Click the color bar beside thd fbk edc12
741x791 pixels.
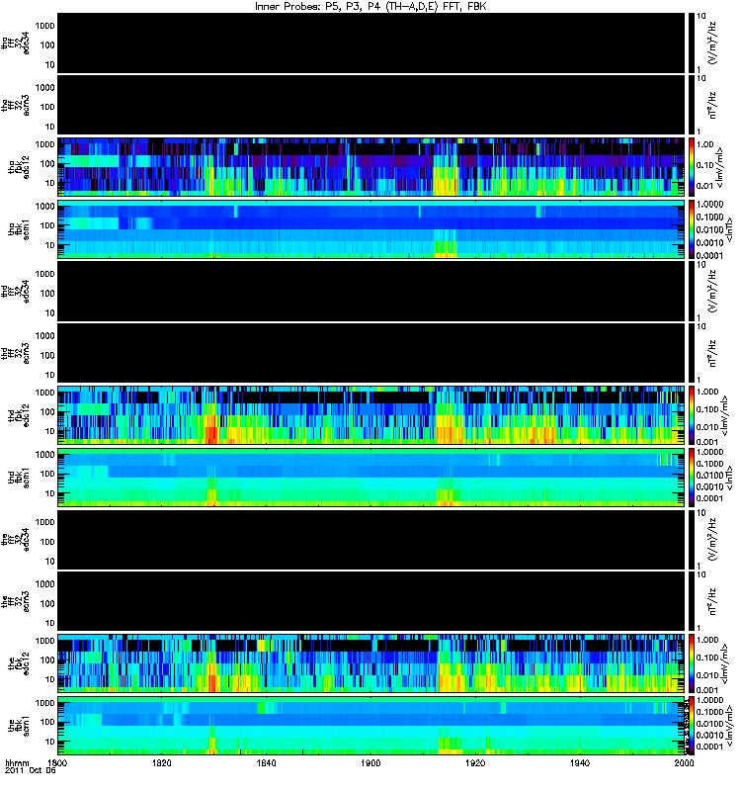coord(692,415)
